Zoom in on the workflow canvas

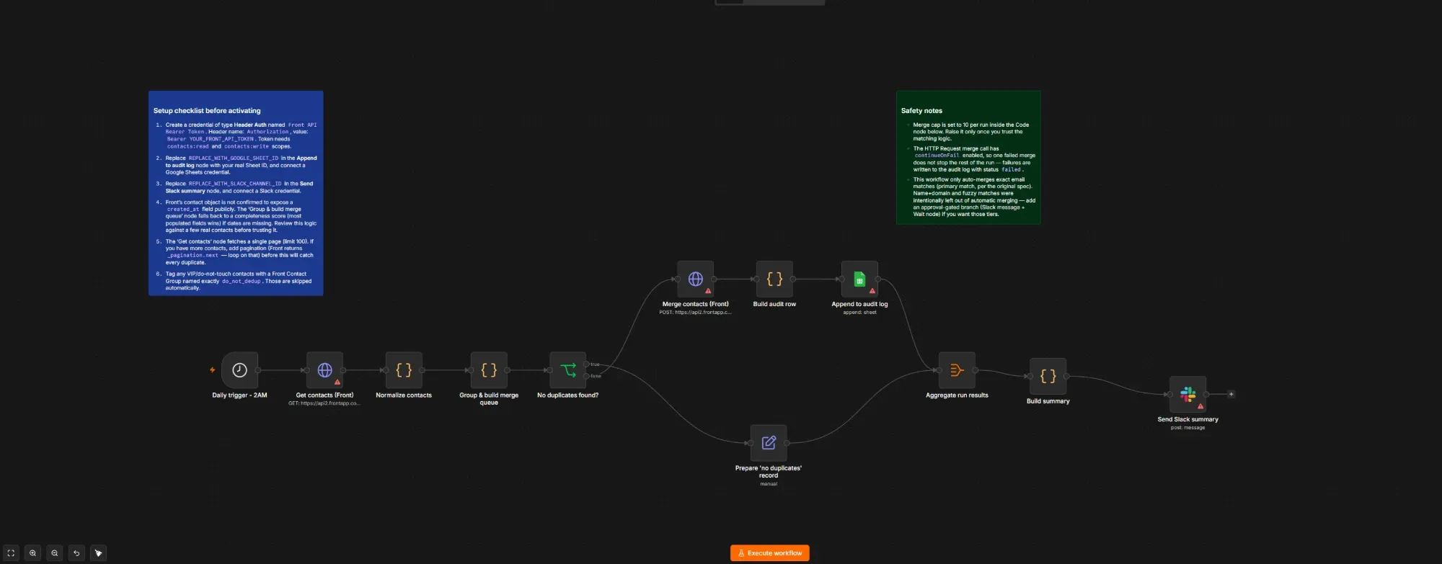tap(32, 553)
